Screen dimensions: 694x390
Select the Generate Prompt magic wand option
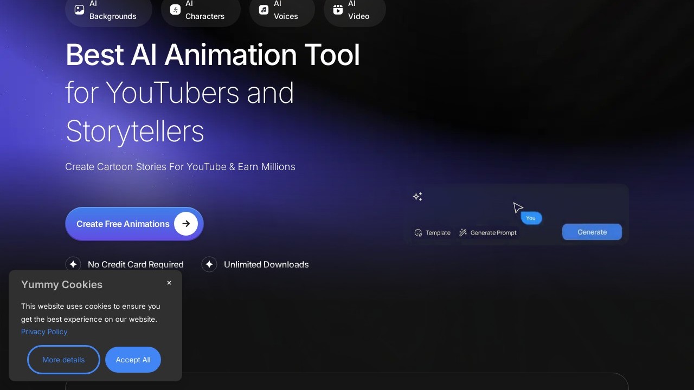pos(488,233)
